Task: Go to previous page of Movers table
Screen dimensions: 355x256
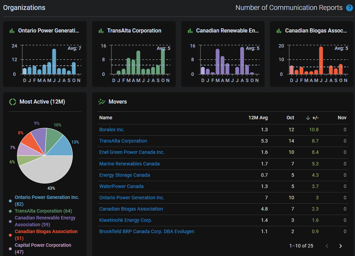Action: (x=327, y=246)
